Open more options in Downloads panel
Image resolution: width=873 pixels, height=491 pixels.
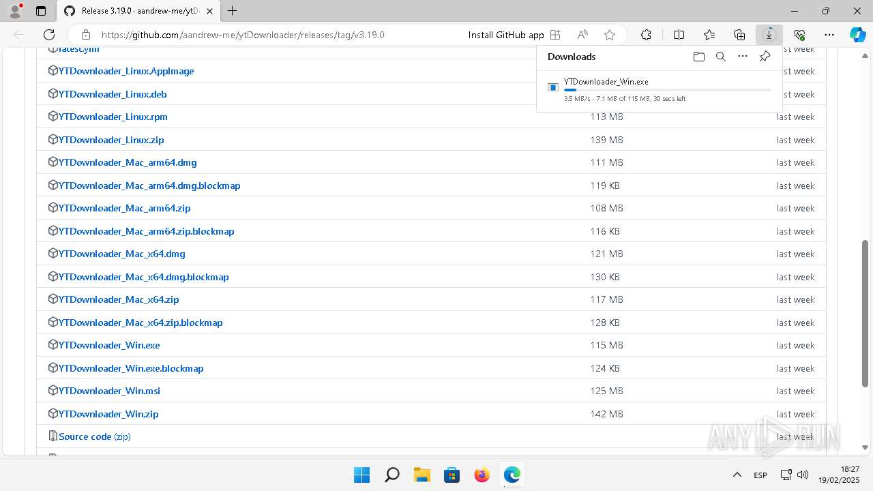[743, 57]
